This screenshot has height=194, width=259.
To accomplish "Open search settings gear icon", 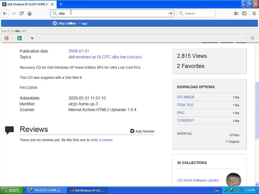I will tap(253, 38).
